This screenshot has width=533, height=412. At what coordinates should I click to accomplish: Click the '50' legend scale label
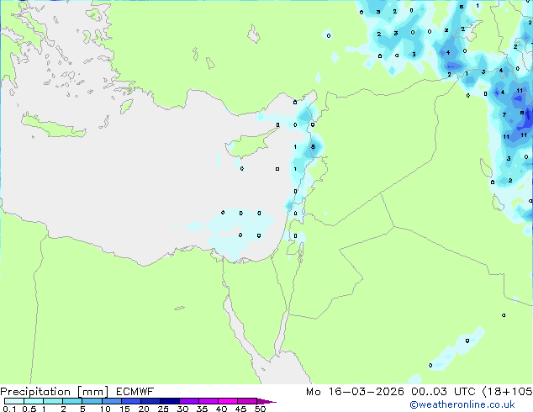(261, 409)
